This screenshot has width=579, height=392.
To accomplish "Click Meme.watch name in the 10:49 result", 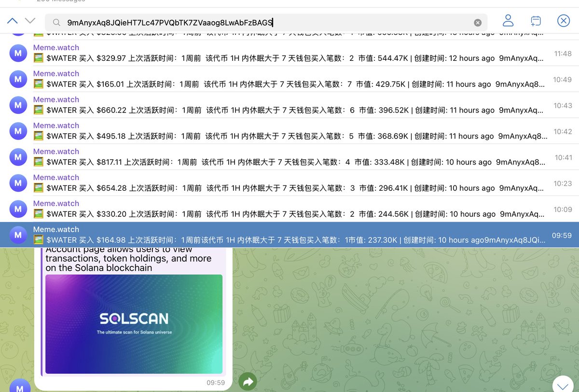I will point(56,74).
